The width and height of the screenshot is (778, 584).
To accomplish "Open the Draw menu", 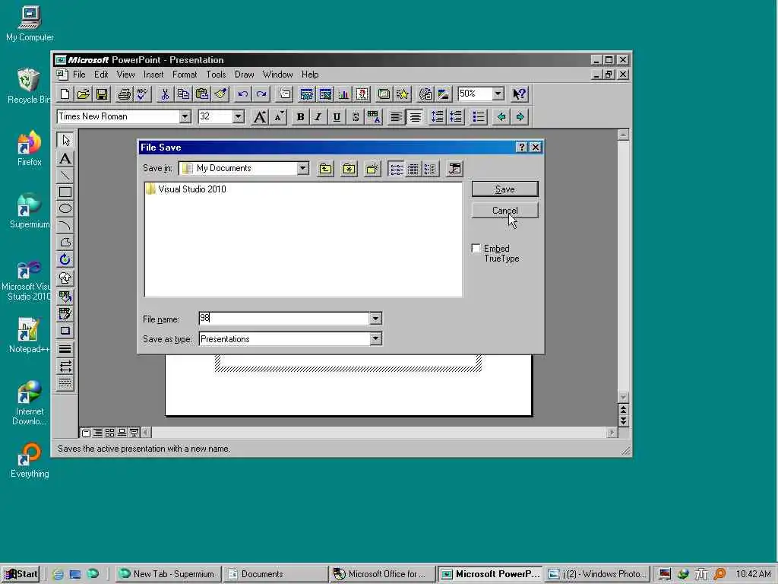I will coord(244,75).
